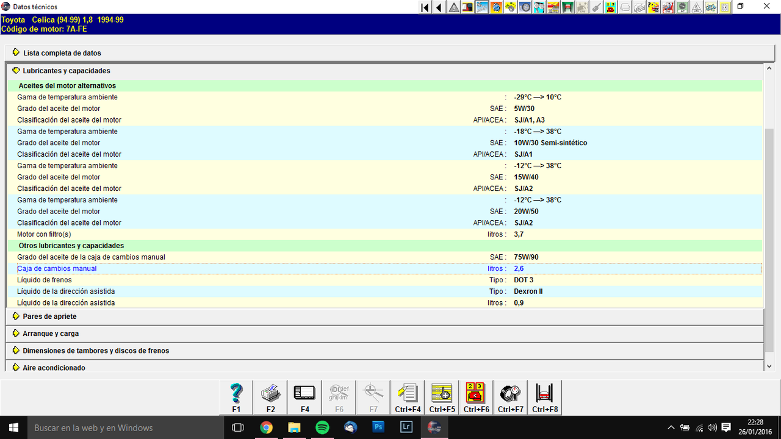Open Google Chrome from the taskbar
781x439 pixels.
coord(266,427)
